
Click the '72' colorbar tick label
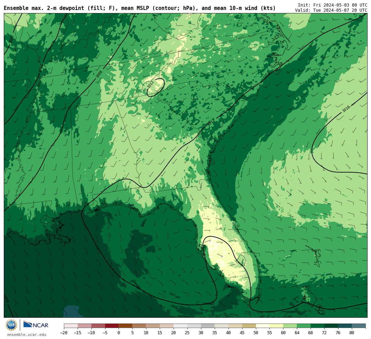point(325,333)
